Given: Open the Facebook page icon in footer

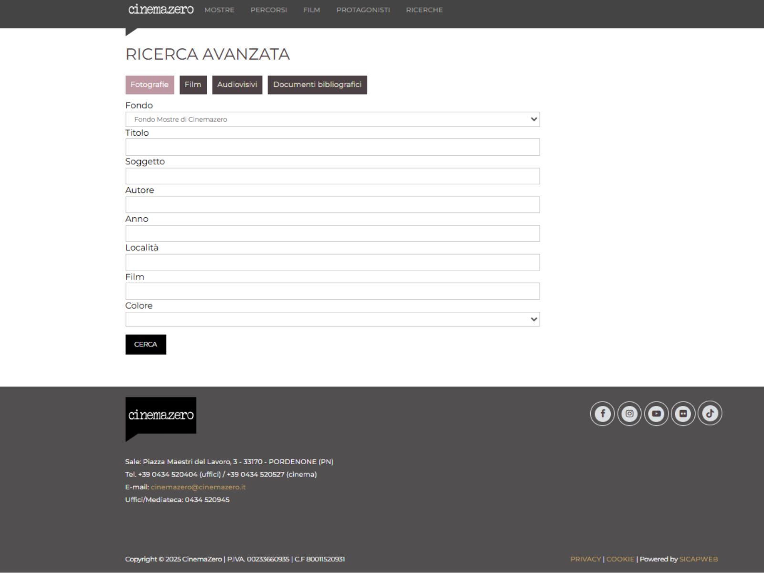Looking at the screenshot, I should click(602, 414).
